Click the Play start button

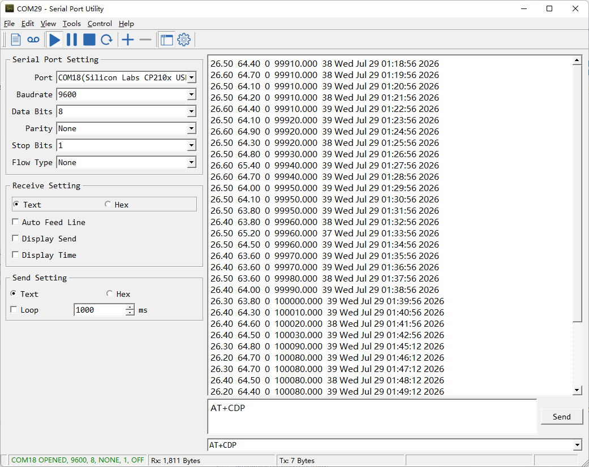point(54,40)
